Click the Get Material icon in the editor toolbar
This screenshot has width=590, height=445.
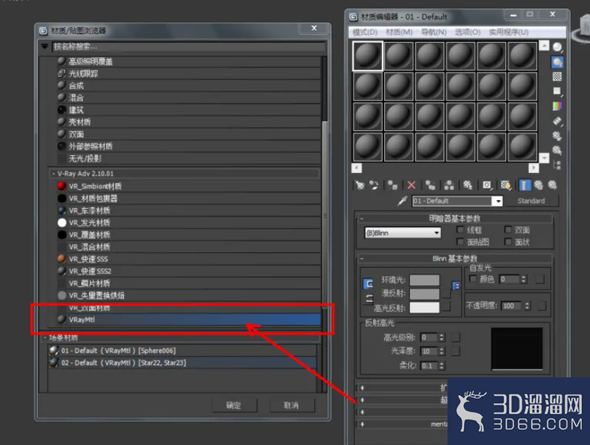[360, 185]
